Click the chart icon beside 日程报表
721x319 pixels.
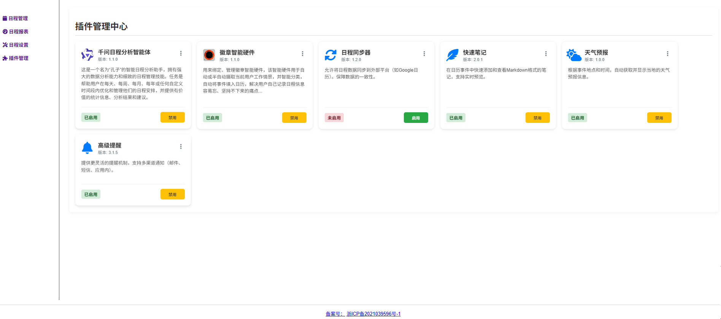[5, 31]
